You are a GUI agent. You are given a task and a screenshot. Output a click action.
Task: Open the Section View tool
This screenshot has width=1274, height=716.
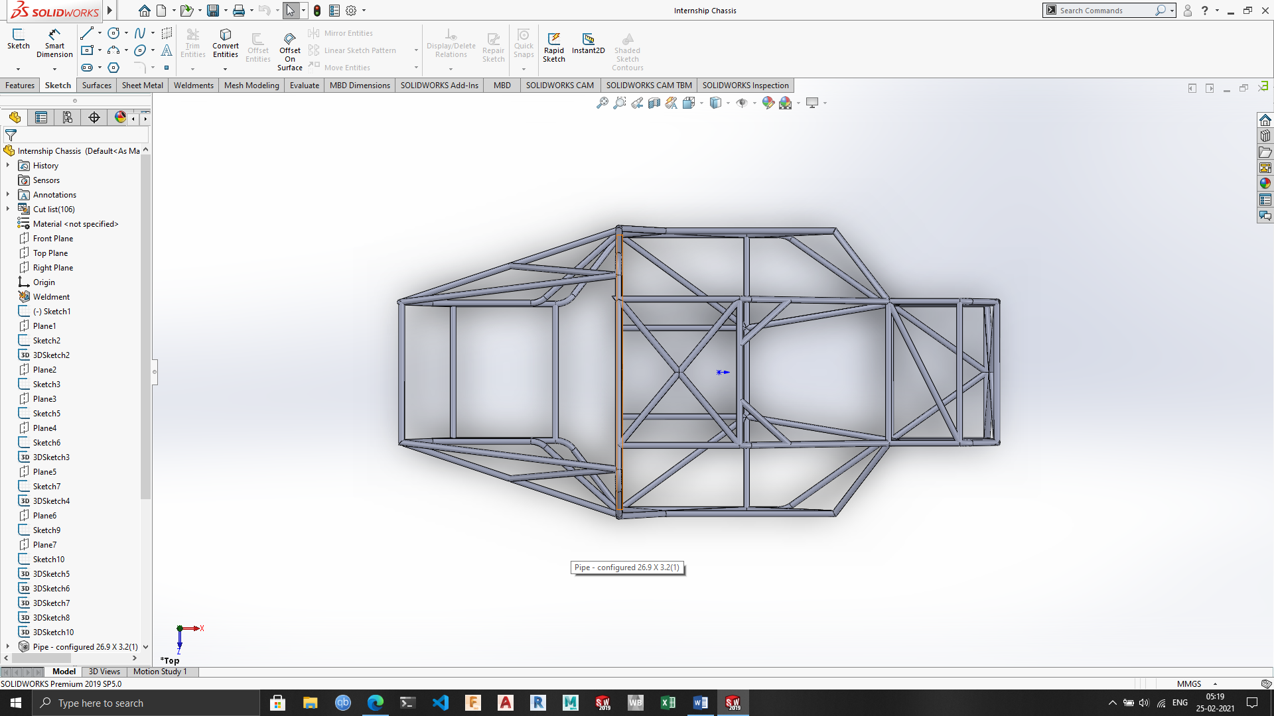coord(654,103)
